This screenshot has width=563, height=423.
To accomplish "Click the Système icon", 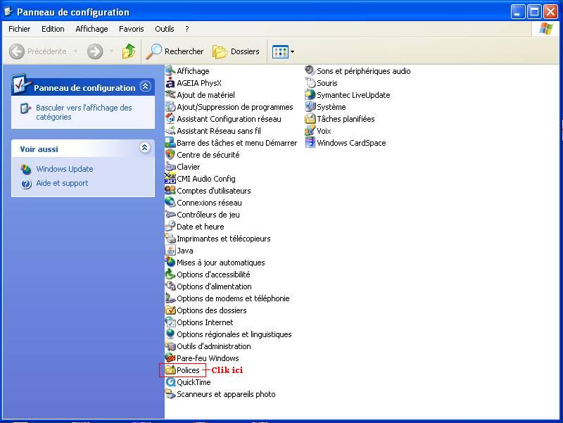I will (x=310, y=107).
